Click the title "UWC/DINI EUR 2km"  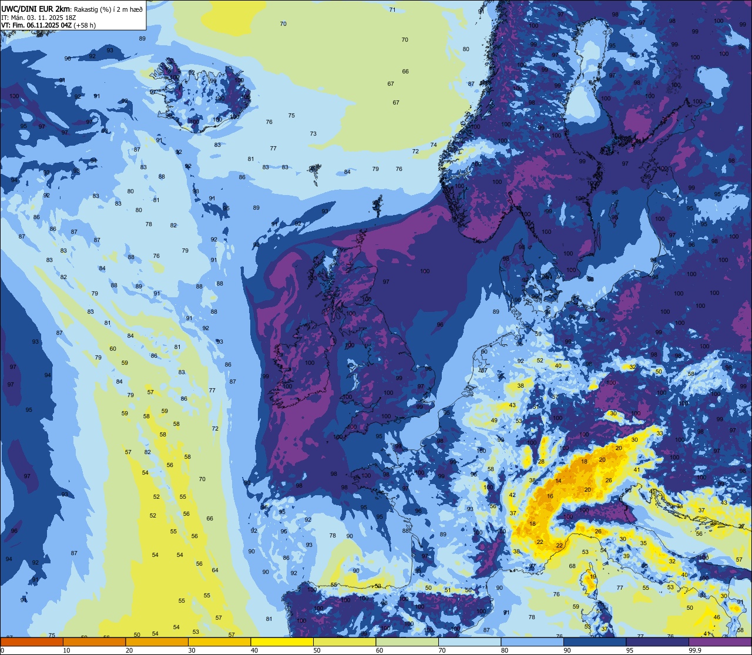[x=35, y=8]
